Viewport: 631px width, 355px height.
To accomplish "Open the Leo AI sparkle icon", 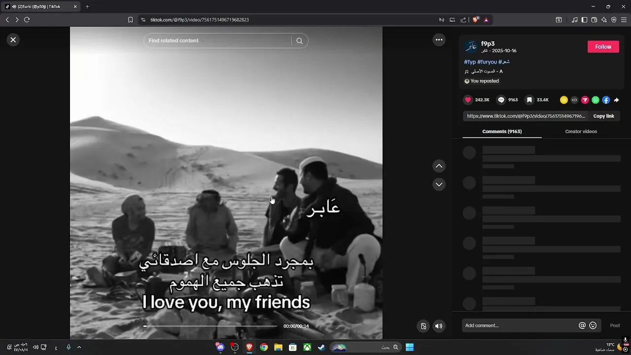I will pos(604,20).
